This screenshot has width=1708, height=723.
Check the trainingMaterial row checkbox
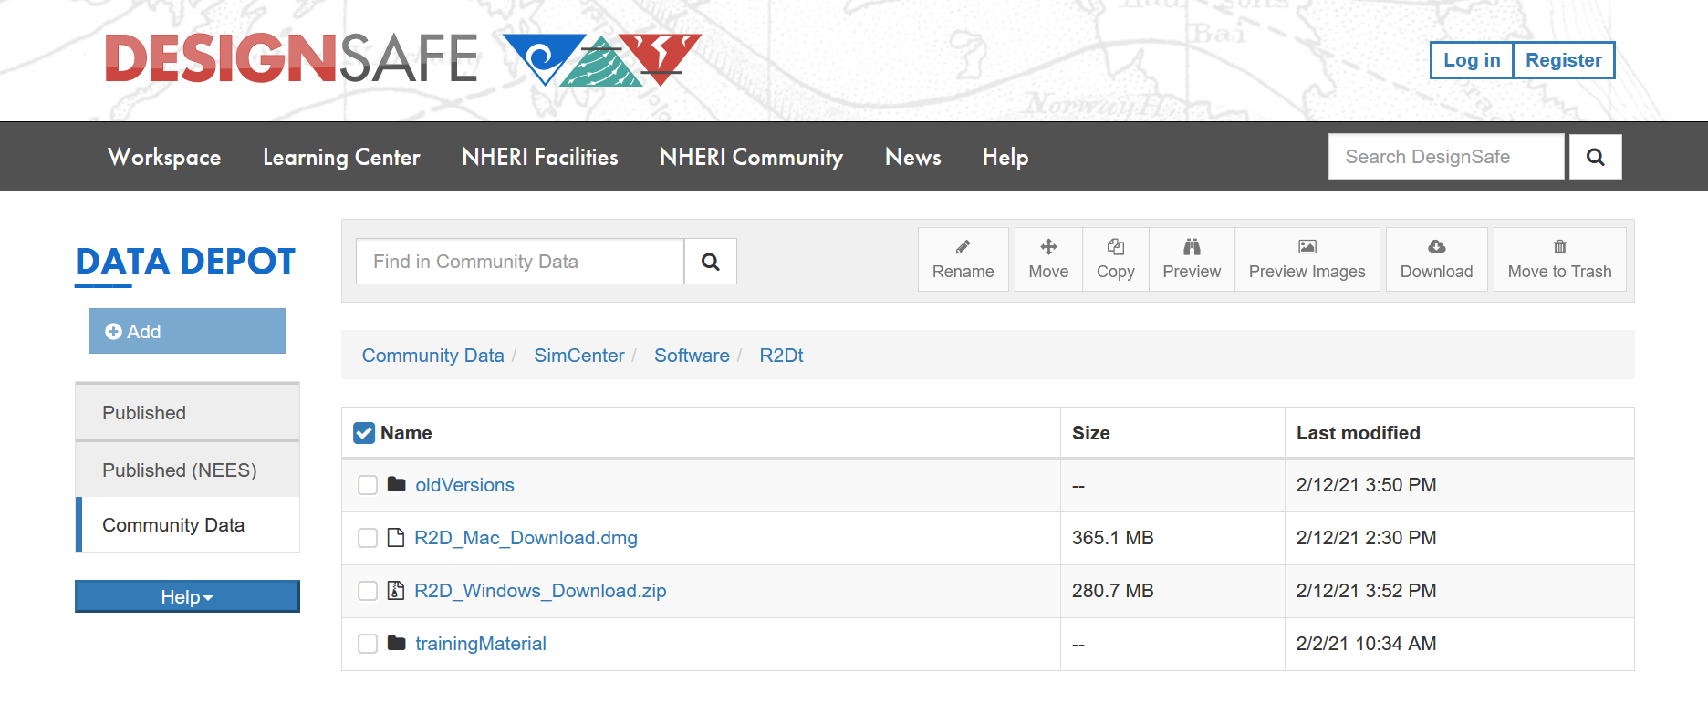368,644
